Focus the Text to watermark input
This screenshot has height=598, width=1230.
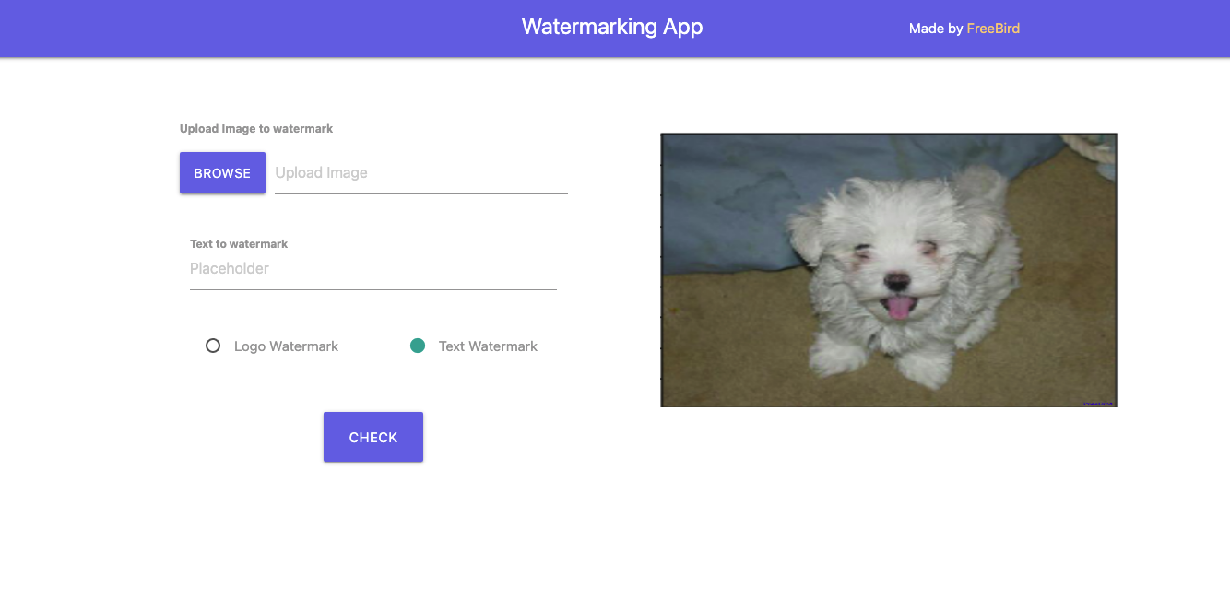pyautogui.click(x=373, y=269)
